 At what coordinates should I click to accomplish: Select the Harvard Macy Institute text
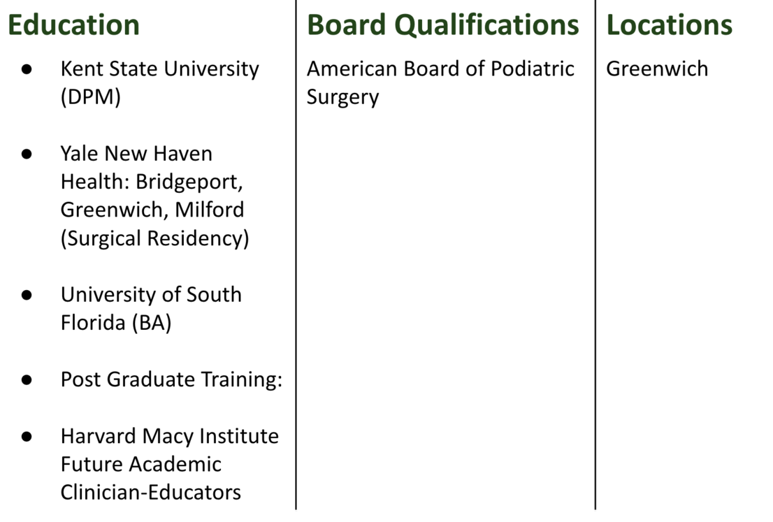(169, 436)
